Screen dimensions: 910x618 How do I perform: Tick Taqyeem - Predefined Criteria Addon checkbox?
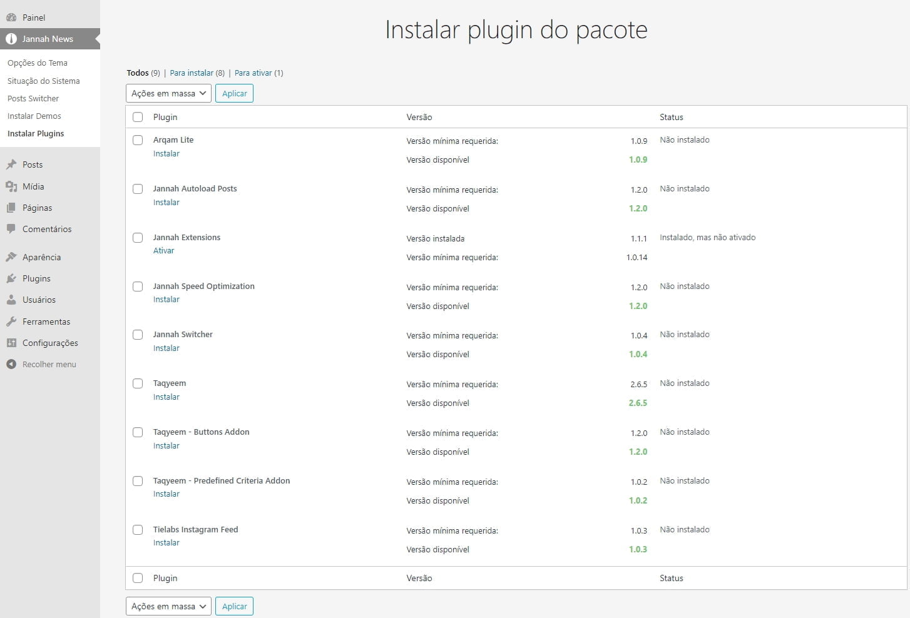pyautogui.click(x=138, y=481)
